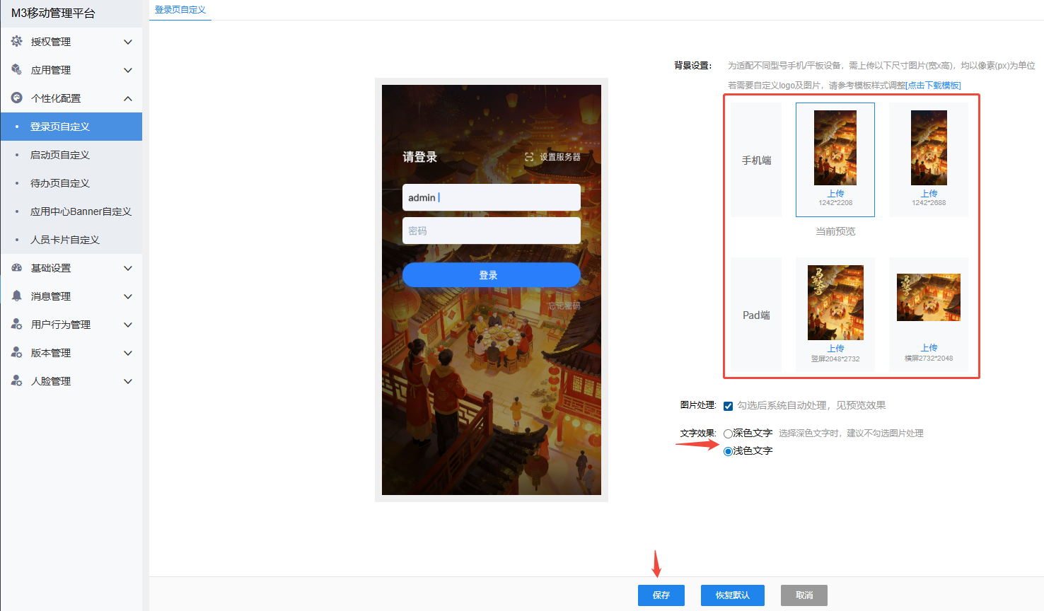1044x611 pixels.
Task: Open 启动页自定义 in the sidebar
Action: pos(60,155)
